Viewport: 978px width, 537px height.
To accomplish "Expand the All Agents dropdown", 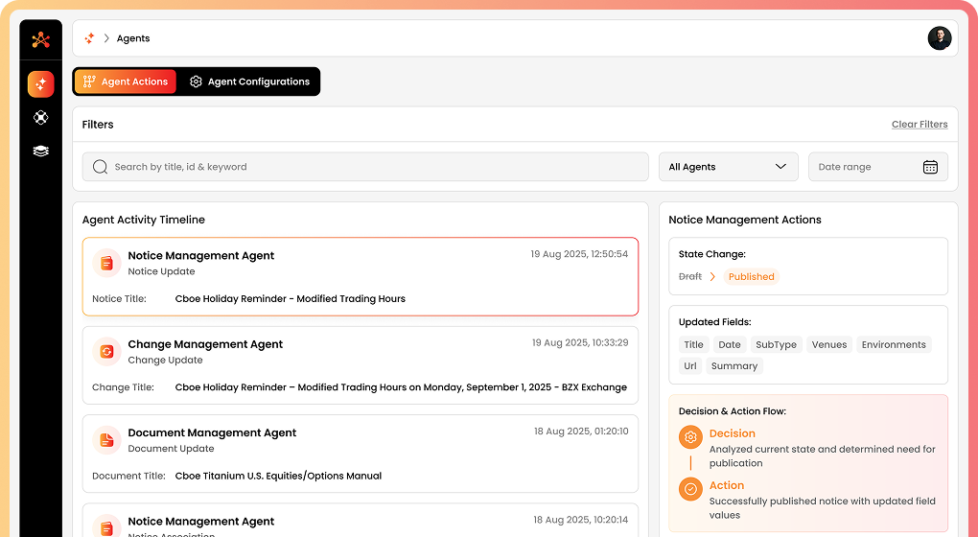I will coord(728,167).
